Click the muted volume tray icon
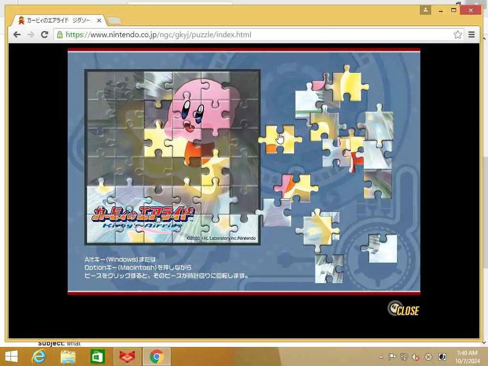The width and height of the screenshot is (488, 366). (x=416, y=357)
